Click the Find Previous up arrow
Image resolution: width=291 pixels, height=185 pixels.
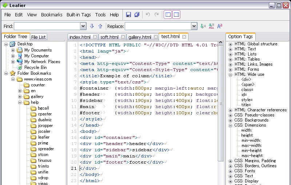pos(100,26)
